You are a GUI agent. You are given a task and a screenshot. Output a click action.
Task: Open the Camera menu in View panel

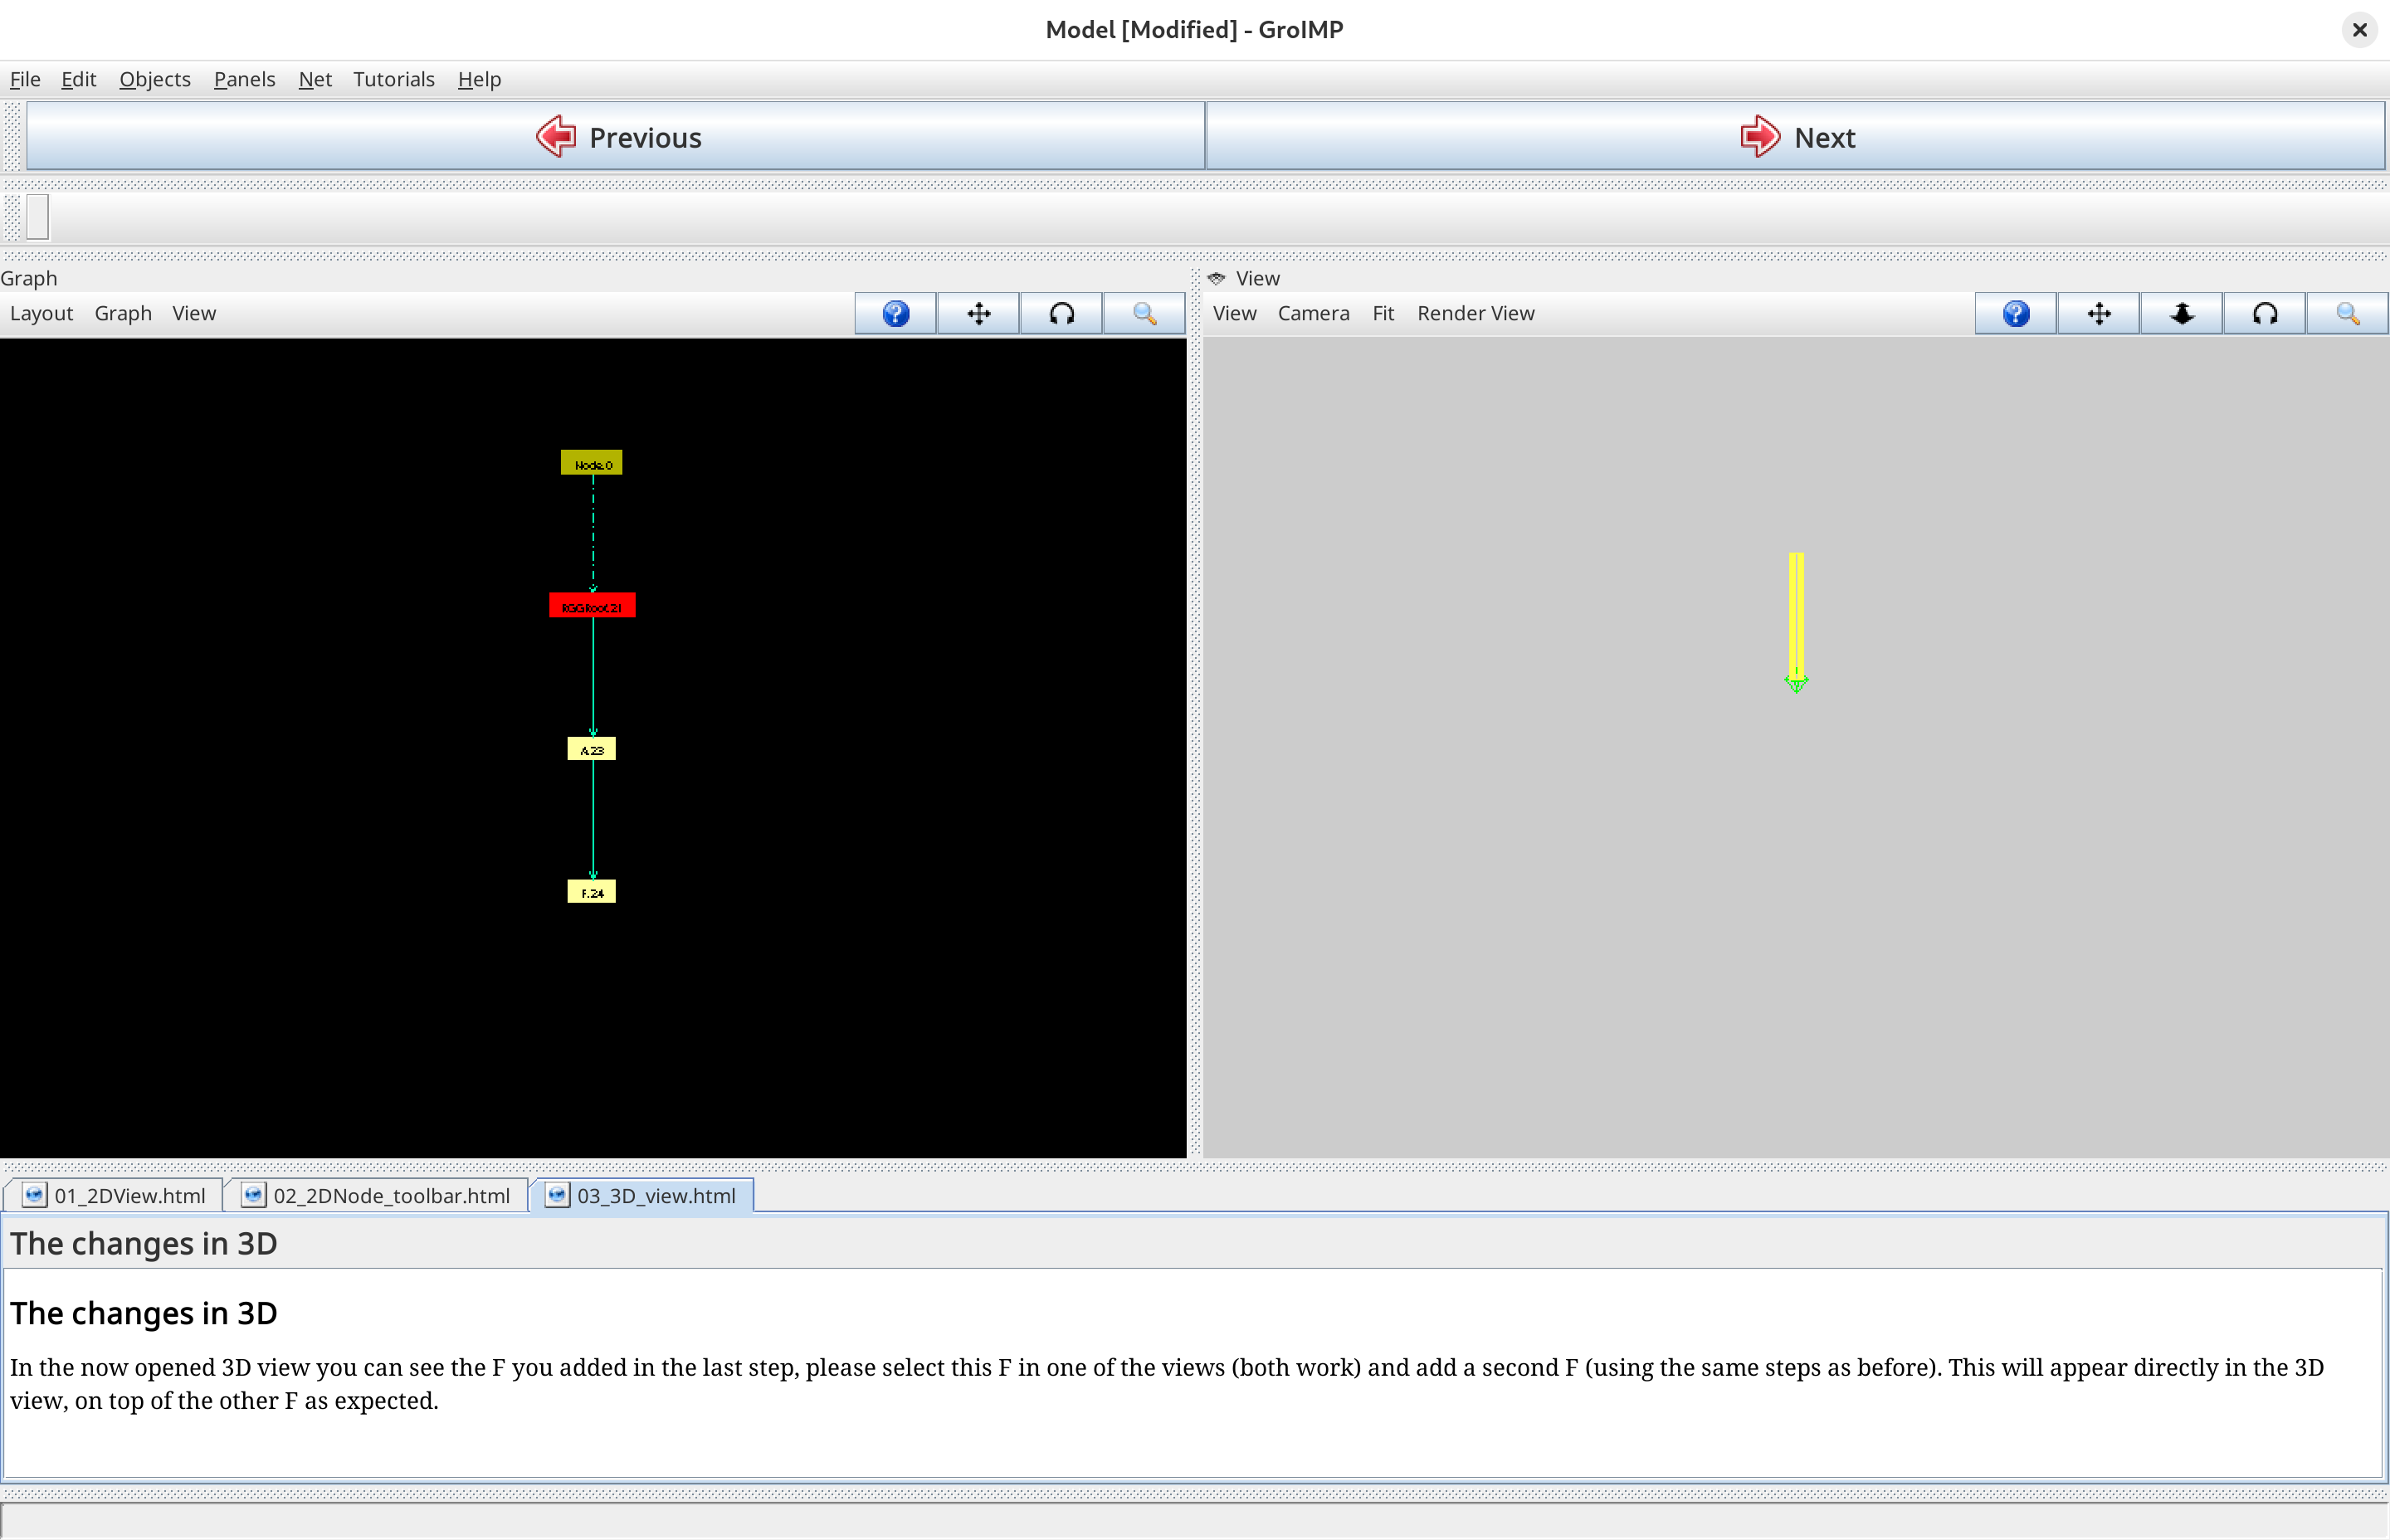tap(1312, 314)
